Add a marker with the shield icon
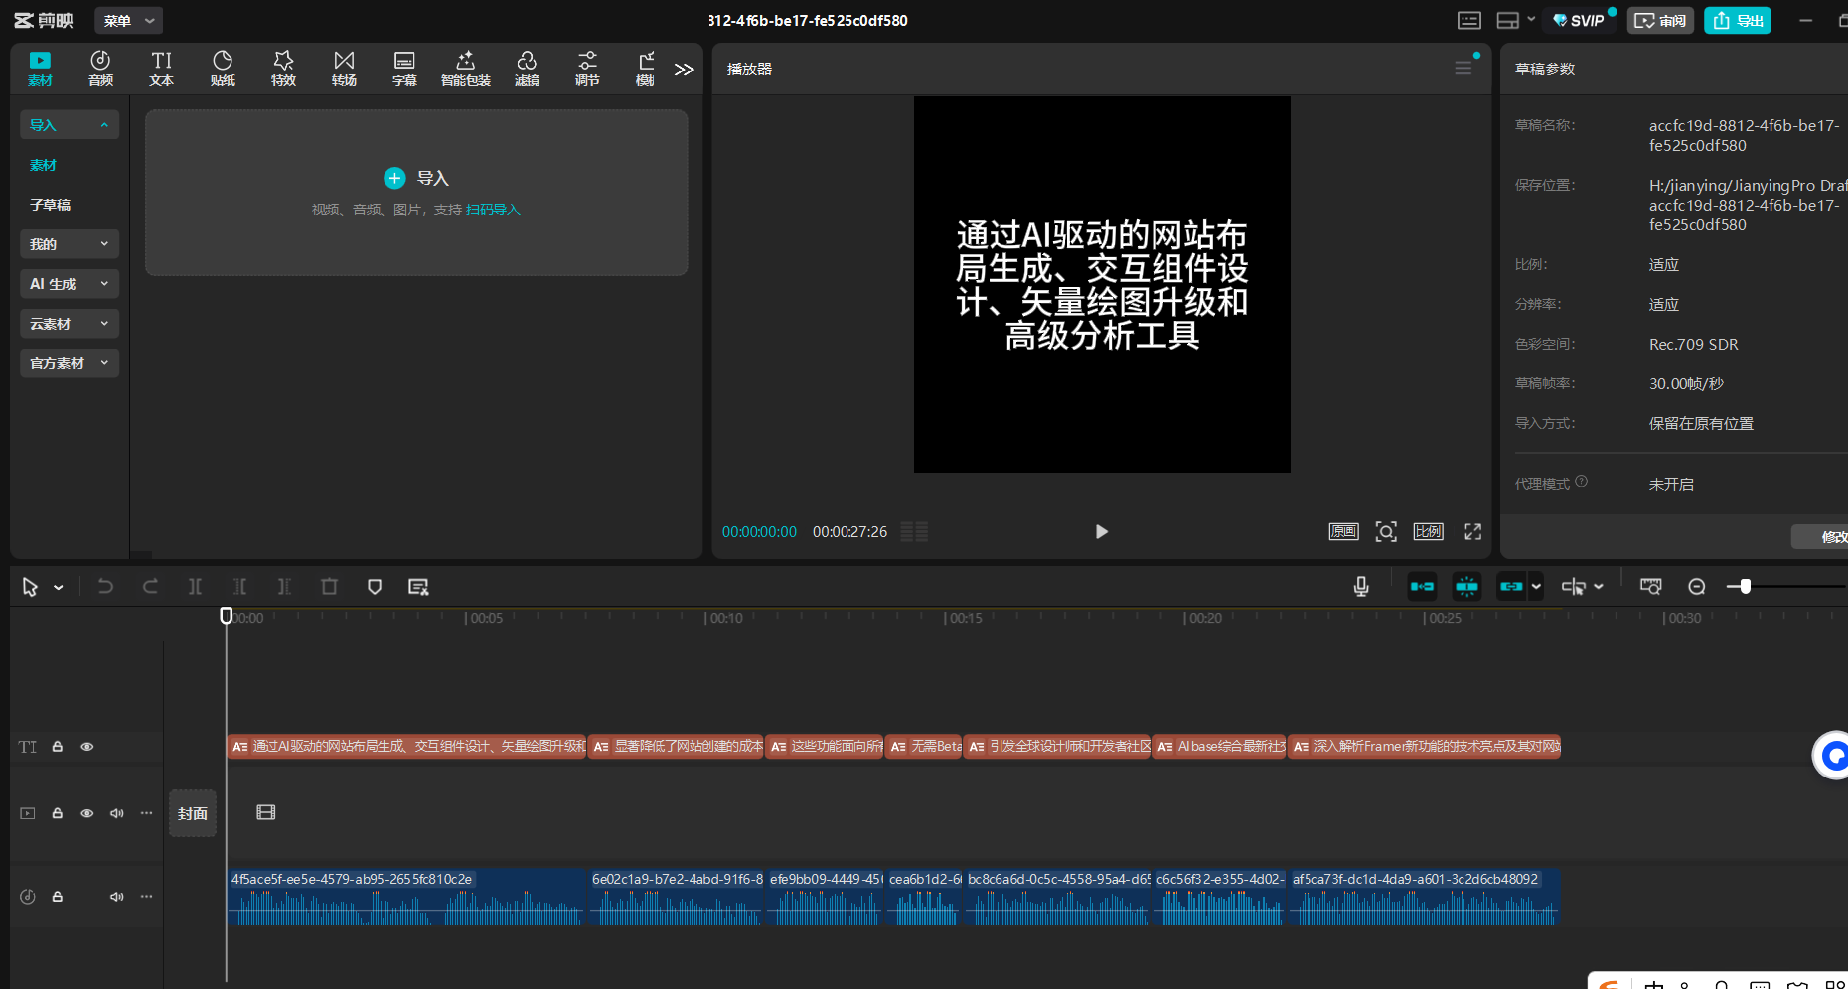The width and height of the screenshot is (1848, 989). 375,587
